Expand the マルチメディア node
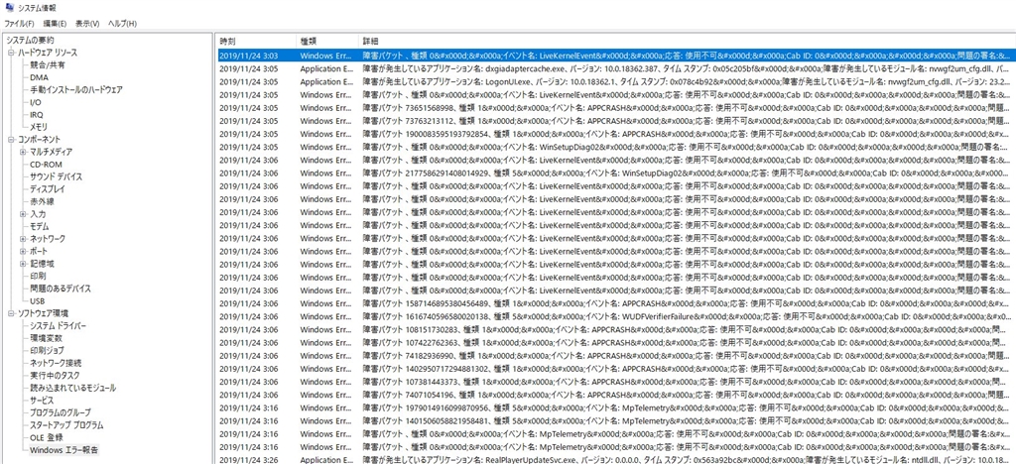The height and width of the screenshot is (464, 1016). coord(24,152)
